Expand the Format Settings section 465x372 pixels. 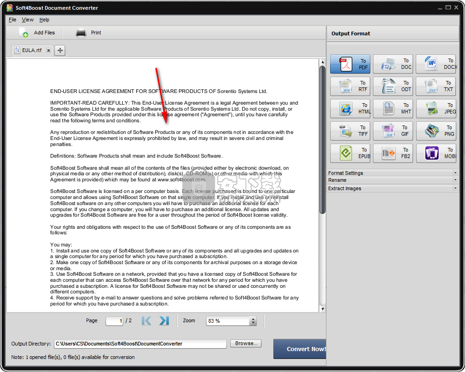click(x=392, y=173)
